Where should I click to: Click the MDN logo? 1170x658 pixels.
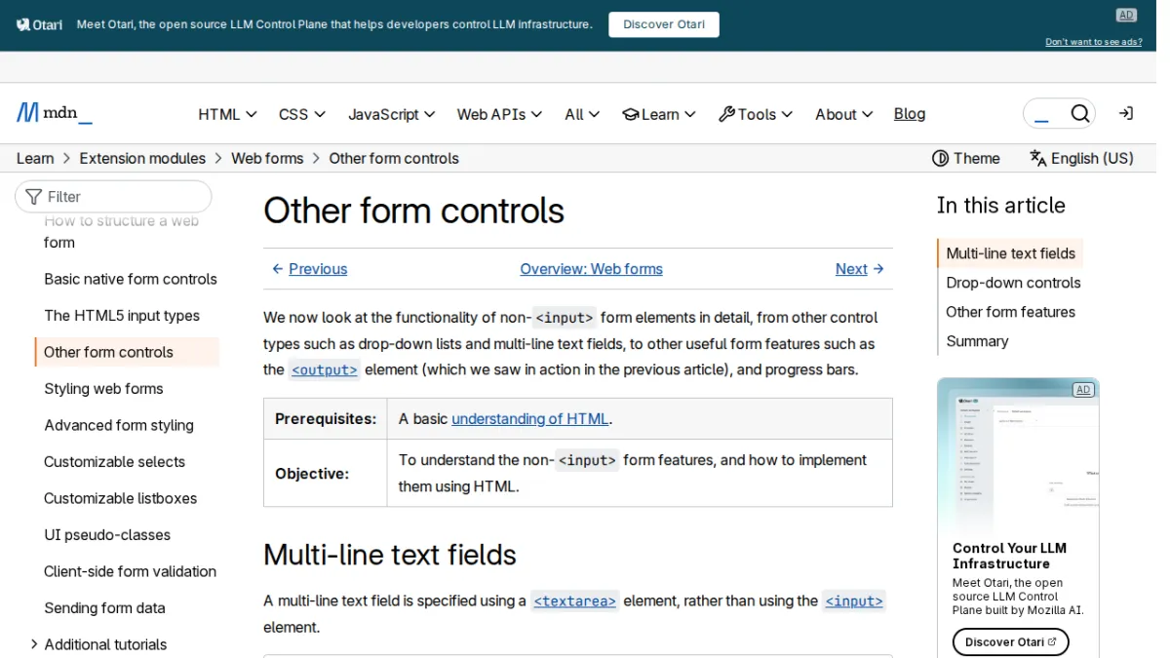pos(55,113)
